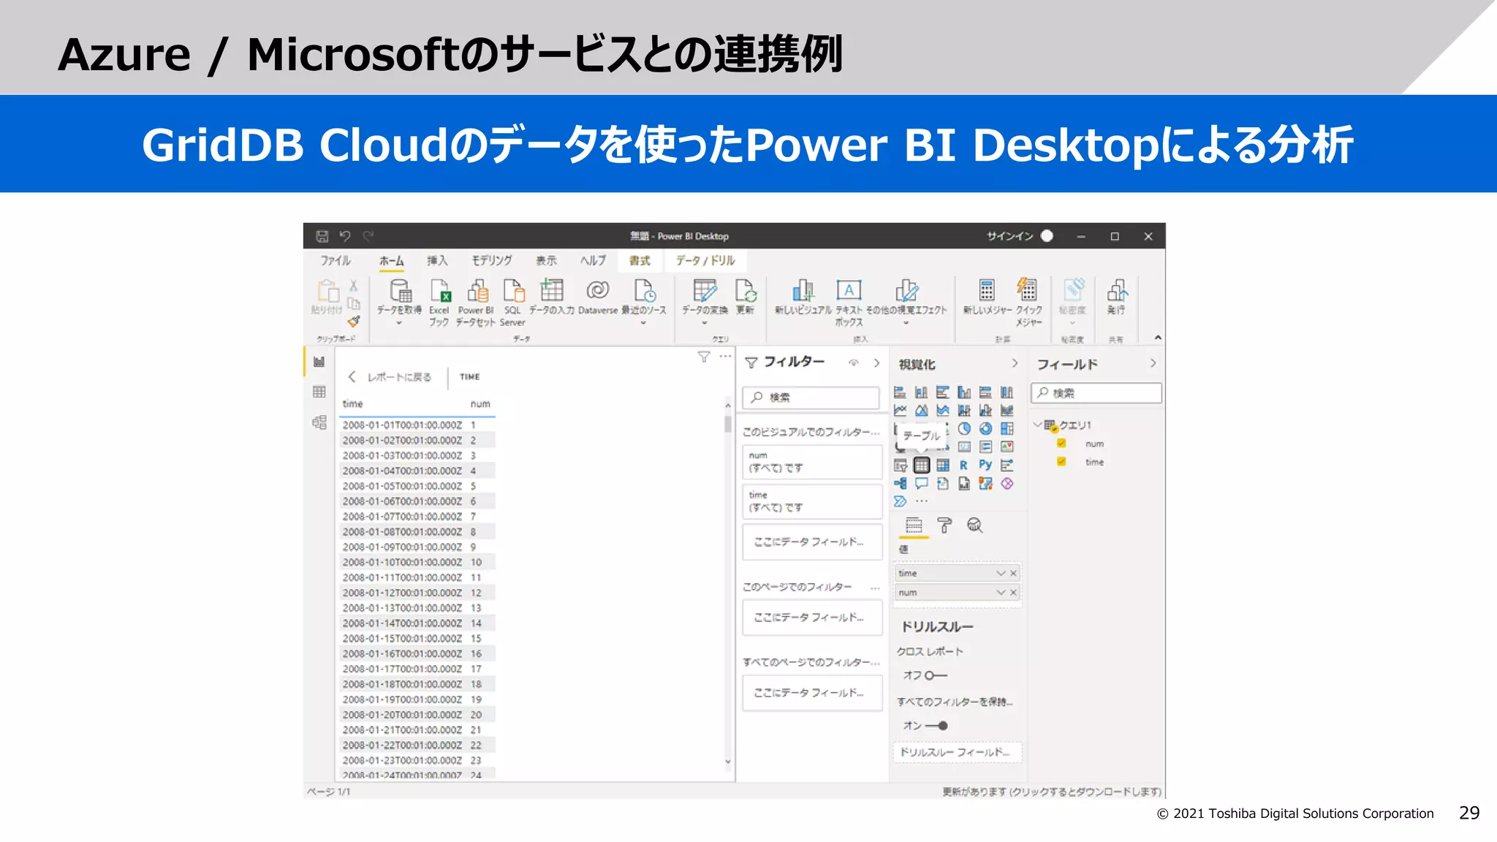Click the クイック メジャー icon
This screenshot has height=842, width=1497.
[1027, 289]
